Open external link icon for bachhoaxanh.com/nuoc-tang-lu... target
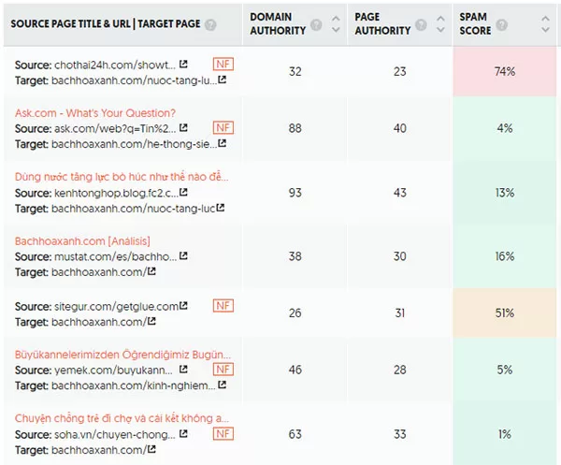This screenshot has height=465, width=561. (223, 80)
